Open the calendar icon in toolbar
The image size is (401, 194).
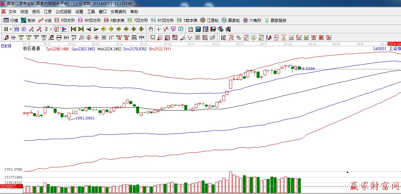pyautogui.click(x=190, y=29)
